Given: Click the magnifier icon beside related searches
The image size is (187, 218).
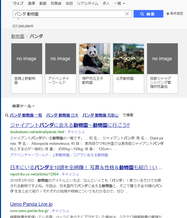Looking at the screenshot, I should click(x=7, y=115).
